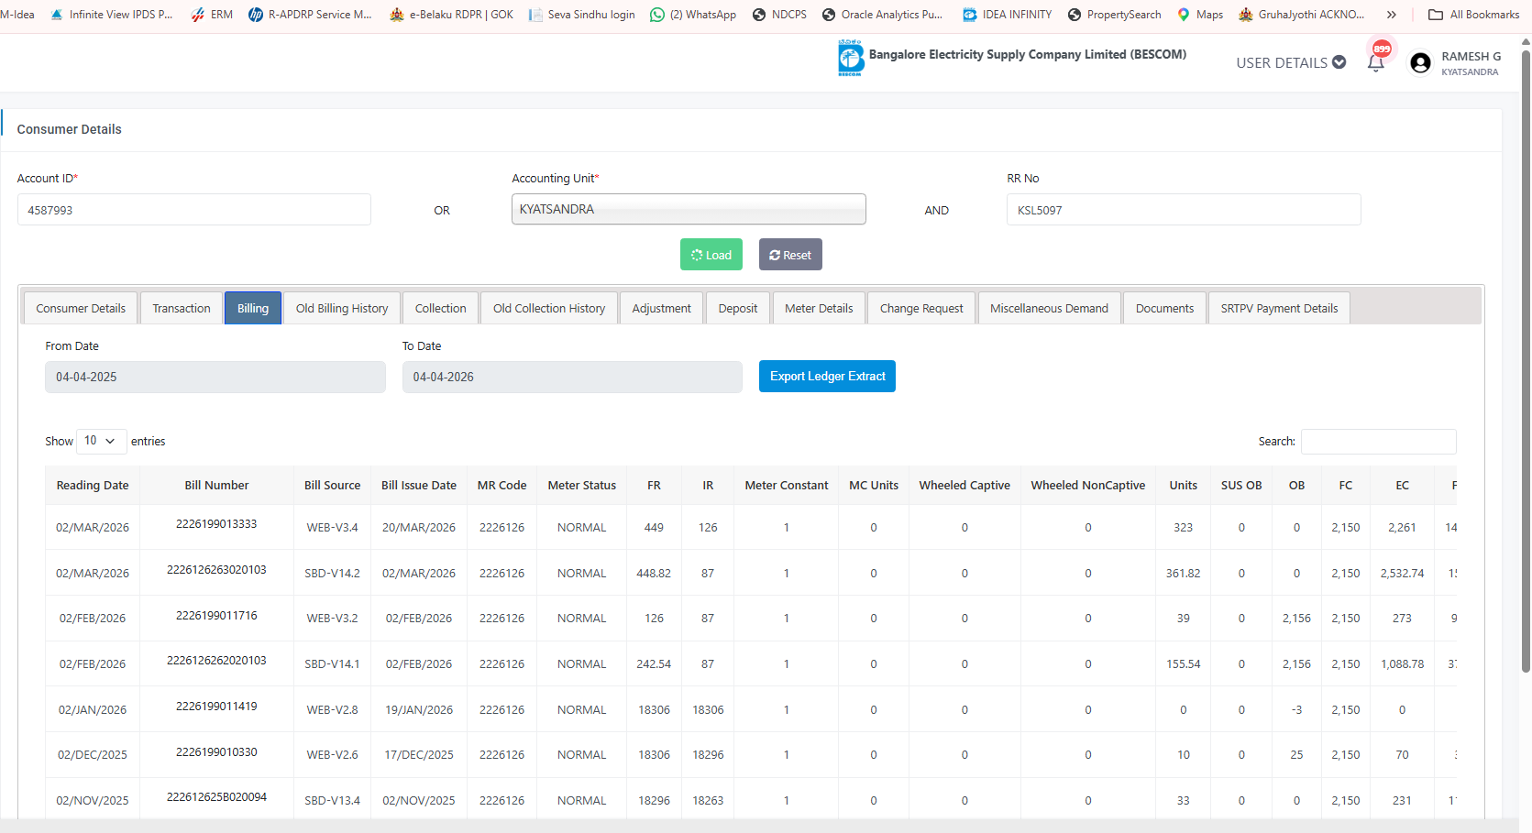Switch to the Old Billing History tab
The height and width of the screenshot is (833, 1532).
click(x=341, y=308)
